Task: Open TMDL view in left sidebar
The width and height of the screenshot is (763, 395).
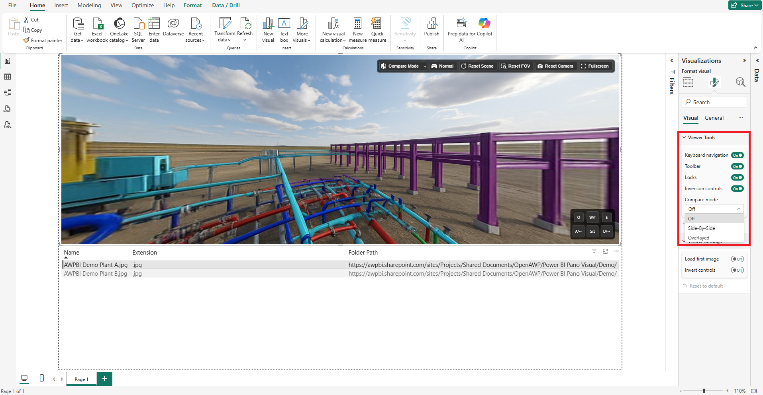Action: click(x=8, y=125)
